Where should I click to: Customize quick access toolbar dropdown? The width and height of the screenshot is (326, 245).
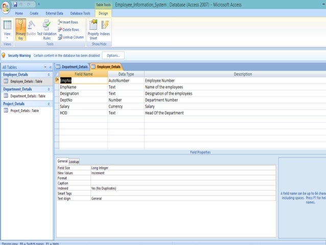(39, 4)
